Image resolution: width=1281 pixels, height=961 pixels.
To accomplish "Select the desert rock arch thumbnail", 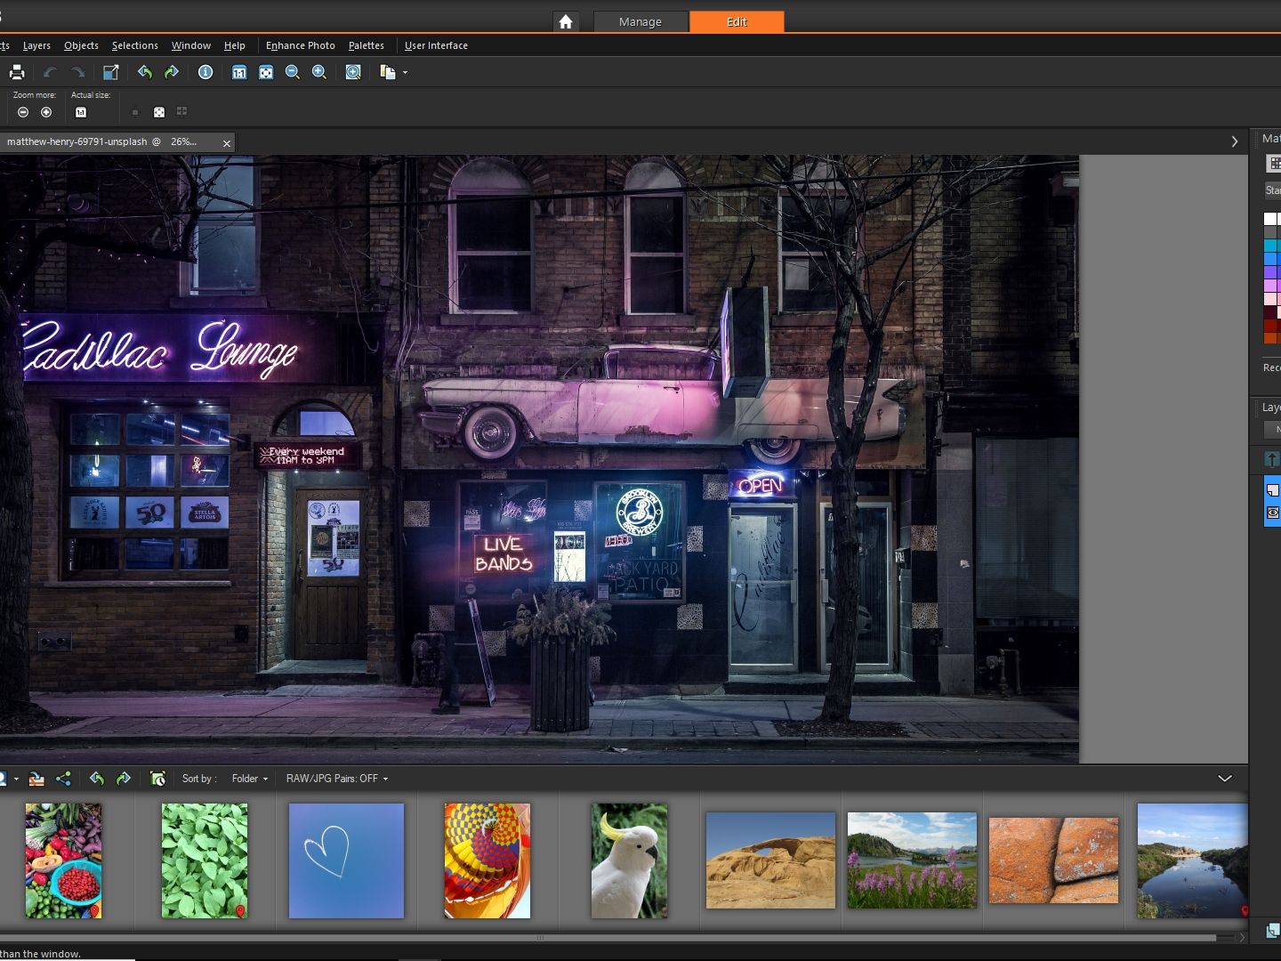I will click(x=770, y=860).
